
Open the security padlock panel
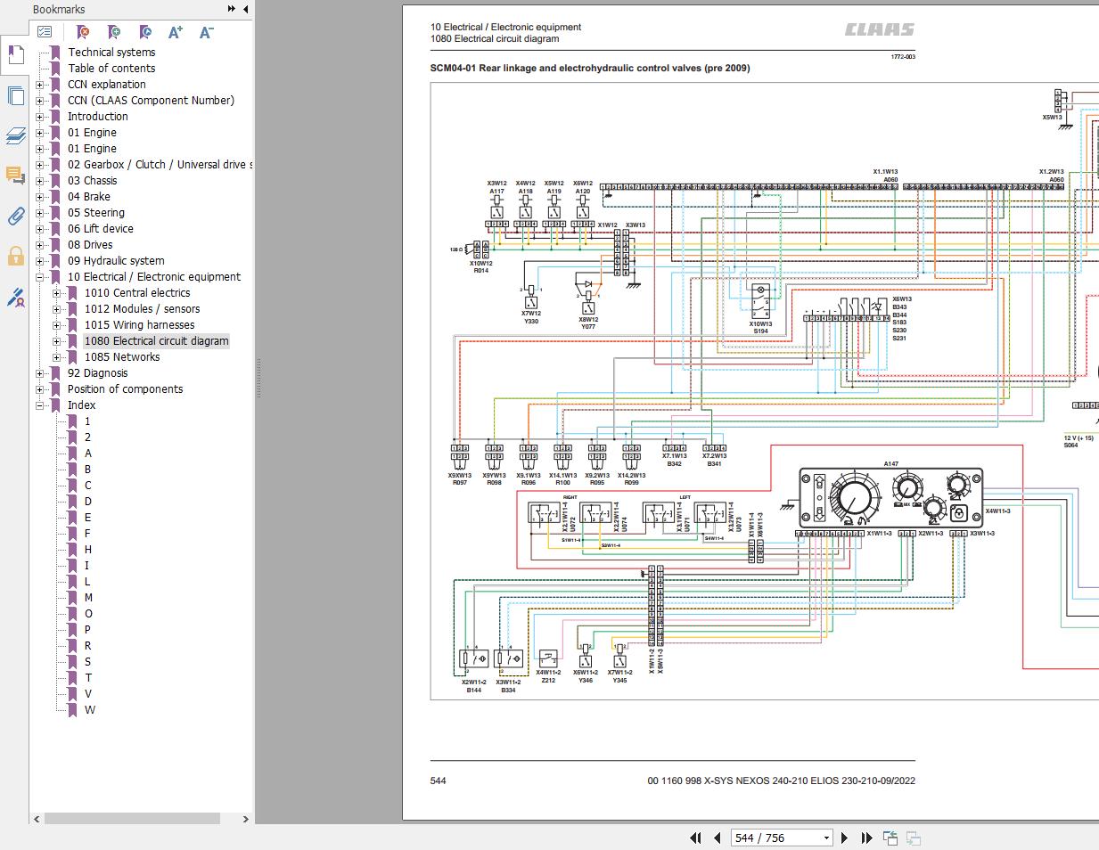tap(15, 257)
